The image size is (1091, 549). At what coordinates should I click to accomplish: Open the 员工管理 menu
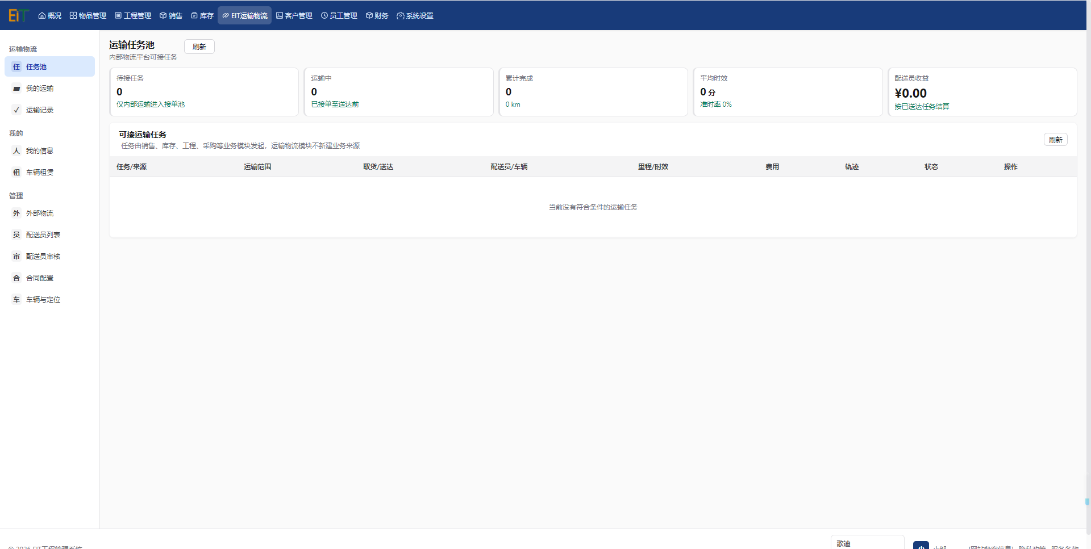(339, 15)
